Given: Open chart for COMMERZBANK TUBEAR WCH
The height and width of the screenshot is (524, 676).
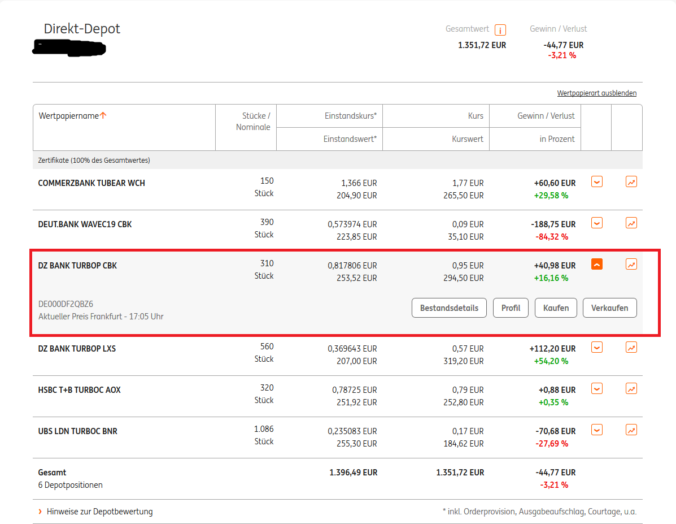Looking at the screenshot, I should coord(631,182).
